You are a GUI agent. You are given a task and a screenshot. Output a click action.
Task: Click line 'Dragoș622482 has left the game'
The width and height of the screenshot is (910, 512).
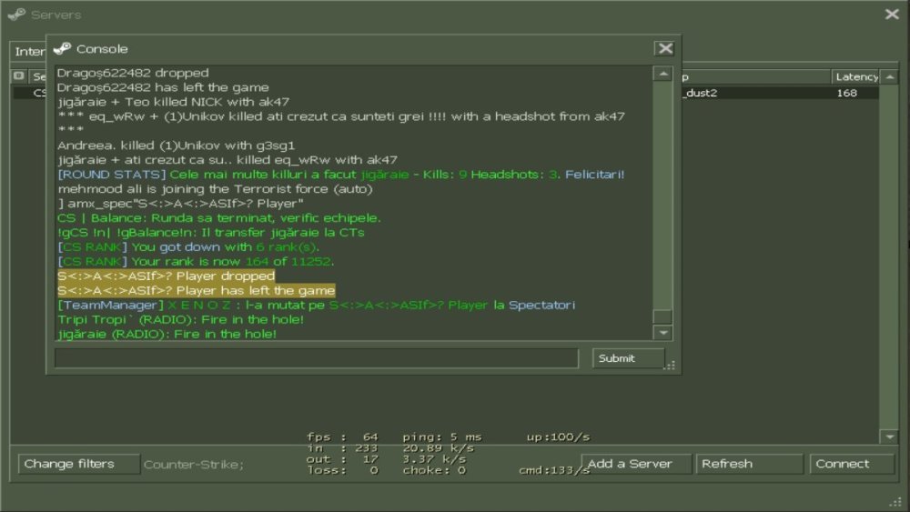[163, 87]
